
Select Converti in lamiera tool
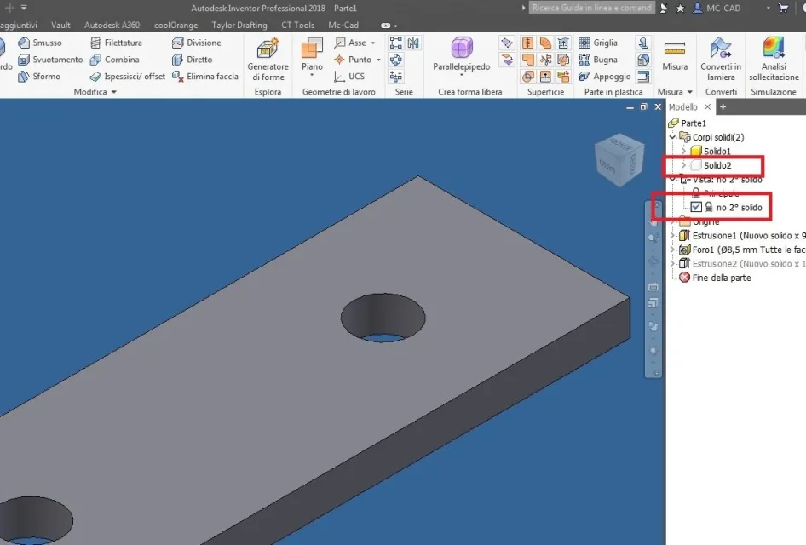(721, 59)
